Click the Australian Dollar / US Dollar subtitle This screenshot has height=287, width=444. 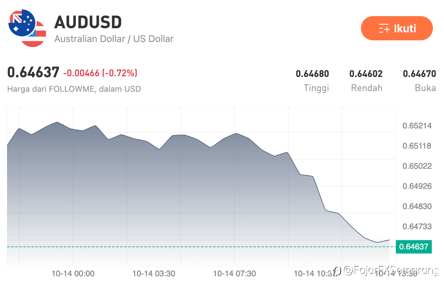click(114, 39)
